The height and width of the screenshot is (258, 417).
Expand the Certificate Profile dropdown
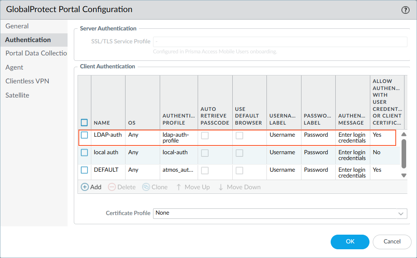point(401,213)
